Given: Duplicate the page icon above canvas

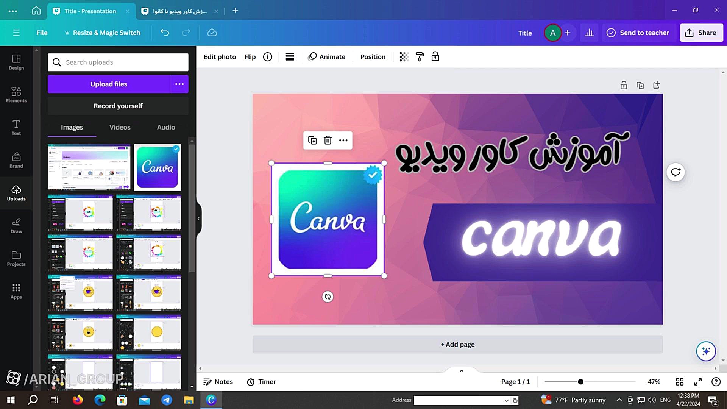Looking at the screenshot, I should point(640,85).
